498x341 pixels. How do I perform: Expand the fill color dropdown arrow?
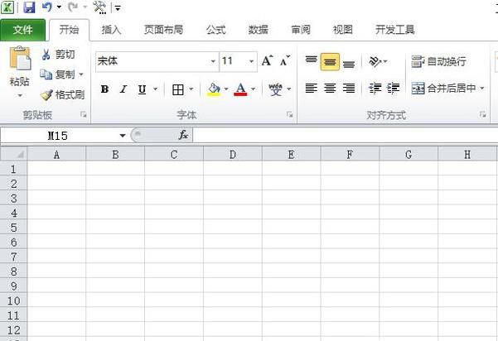(x=226, y=89)
